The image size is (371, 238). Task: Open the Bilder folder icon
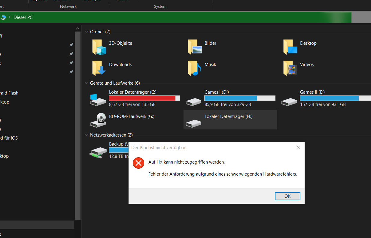pyautogui.click(x=195, y=47)
